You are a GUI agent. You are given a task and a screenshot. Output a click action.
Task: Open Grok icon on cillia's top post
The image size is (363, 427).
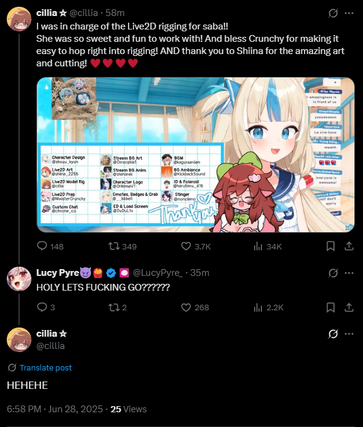[x=333, y=13]
